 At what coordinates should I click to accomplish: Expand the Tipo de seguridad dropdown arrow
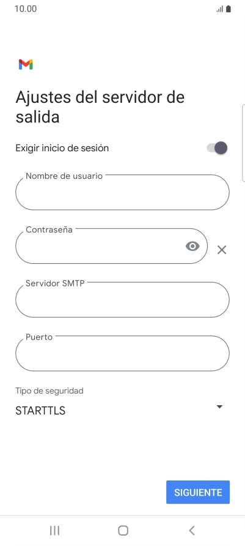219,406
